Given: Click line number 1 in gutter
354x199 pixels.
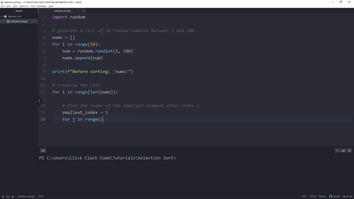Looking at the screenshot, I should tap(44, 17).
